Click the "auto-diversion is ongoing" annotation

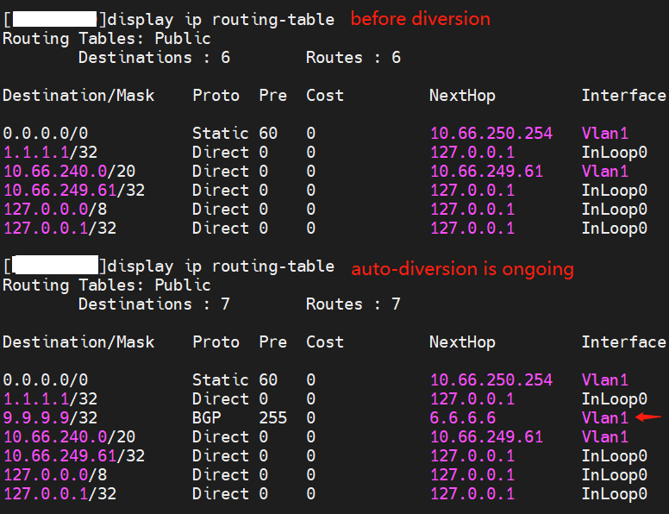tap(462, 269)
